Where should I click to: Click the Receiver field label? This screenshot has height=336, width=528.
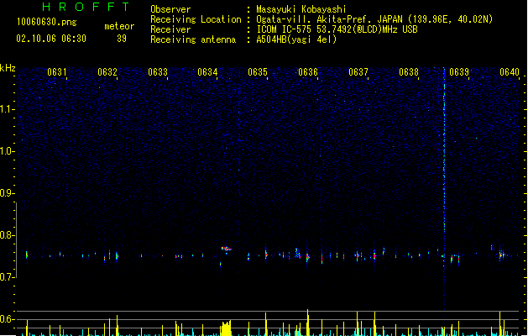click(x=170, y=29)
